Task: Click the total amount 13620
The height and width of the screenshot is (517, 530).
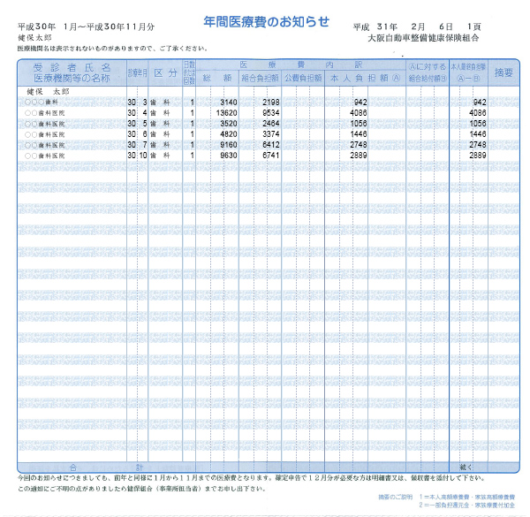Action: pos(227,113)
